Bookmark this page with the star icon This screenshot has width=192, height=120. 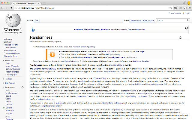(x=171, y=8)
